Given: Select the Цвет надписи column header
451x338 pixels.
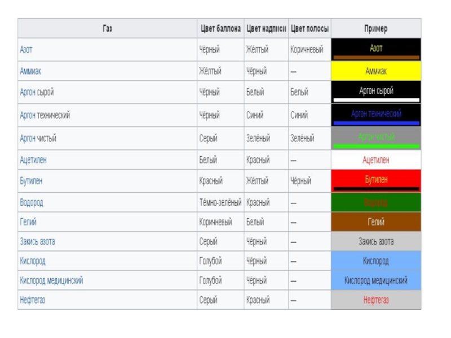Looking at the screenshot, I should (266, 28).
